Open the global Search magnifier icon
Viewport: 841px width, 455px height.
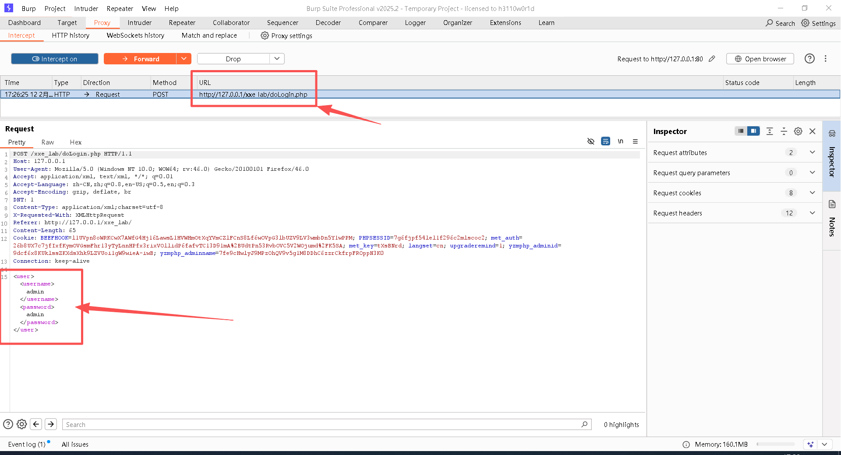point(769,23)
